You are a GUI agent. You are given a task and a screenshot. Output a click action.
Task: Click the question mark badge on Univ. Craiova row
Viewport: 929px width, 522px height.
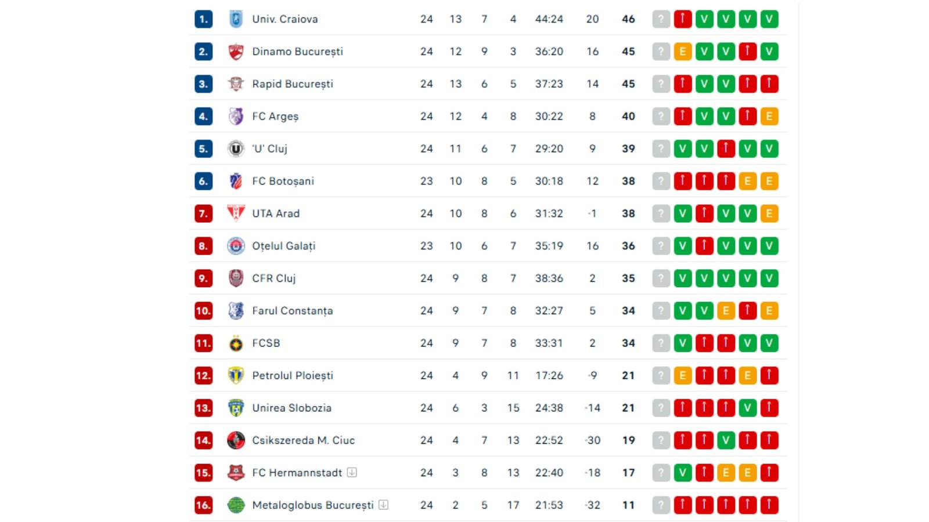pos(661,19)
